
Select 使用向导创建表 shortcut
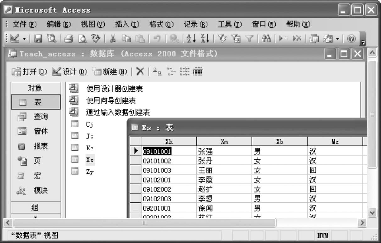(x=102, y=101)
